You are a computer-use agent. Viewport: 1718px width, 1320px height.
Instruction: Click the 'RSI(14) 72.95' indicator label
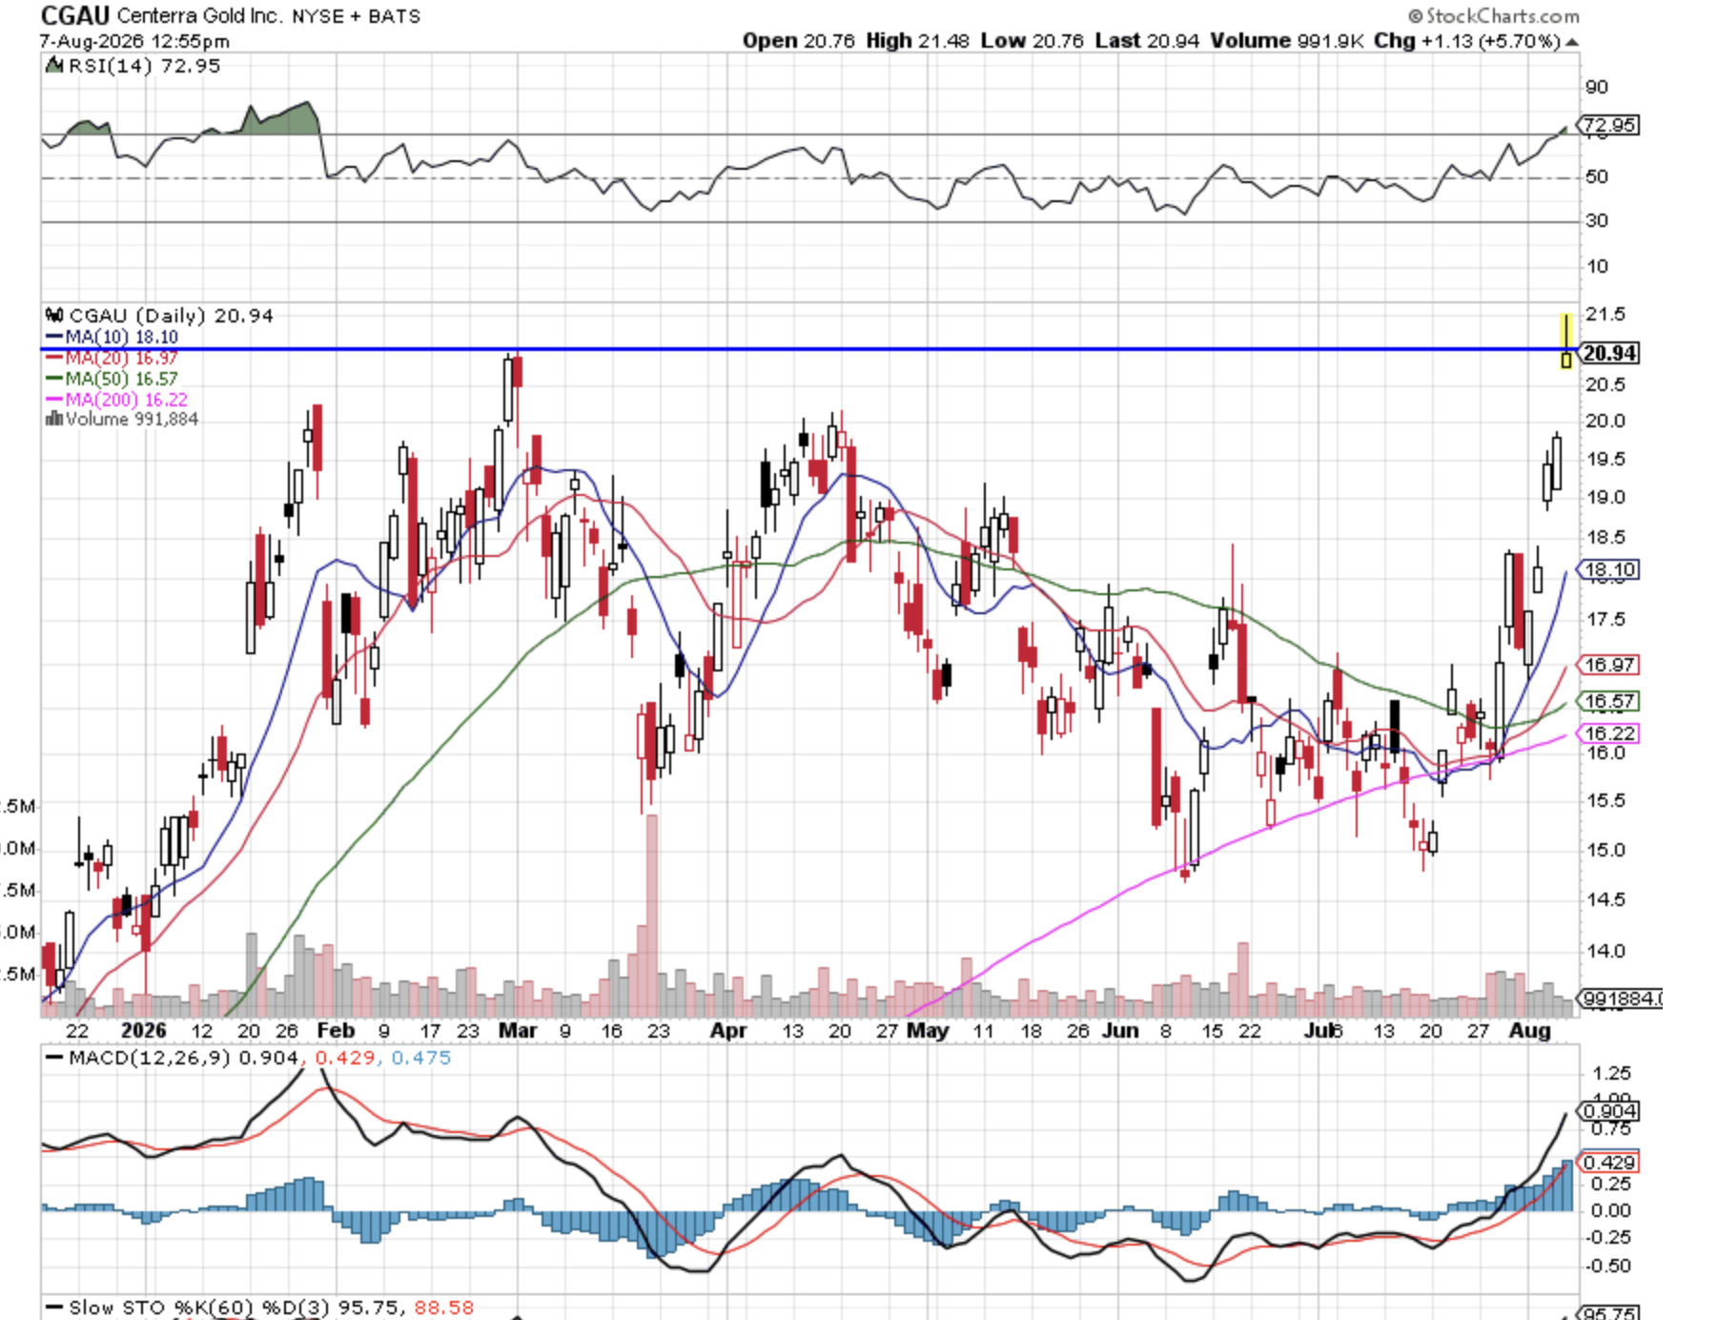click(x=144, y=66)
